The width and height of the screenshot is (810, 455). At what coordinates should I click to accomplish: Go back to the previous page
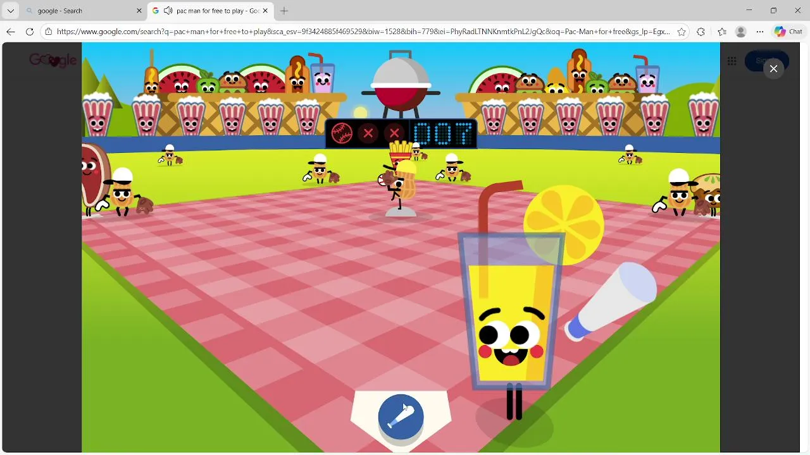[11, 32]
